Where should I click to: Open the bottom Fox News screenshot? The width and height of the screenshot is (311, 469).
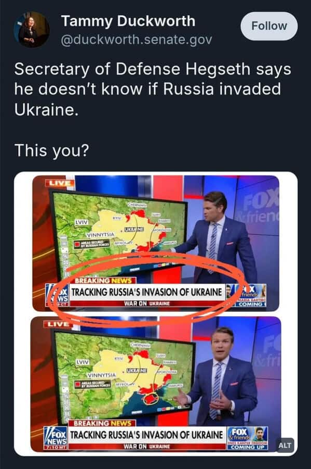(156, 384)
